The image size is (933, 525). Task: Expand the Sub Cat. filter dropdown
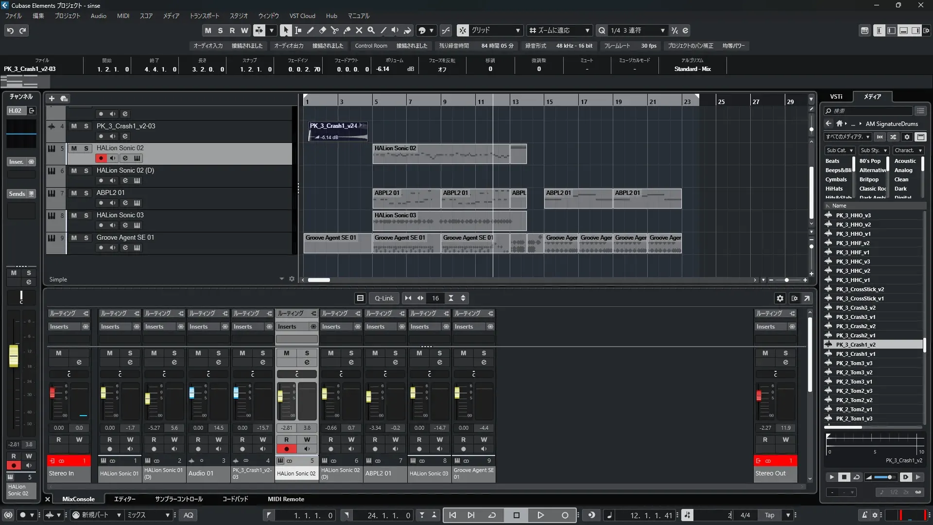(x=839, y=151)
